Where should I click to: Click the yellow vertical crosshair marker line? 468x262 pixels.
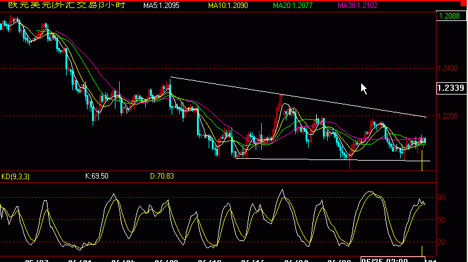click(x=422, y=161)
